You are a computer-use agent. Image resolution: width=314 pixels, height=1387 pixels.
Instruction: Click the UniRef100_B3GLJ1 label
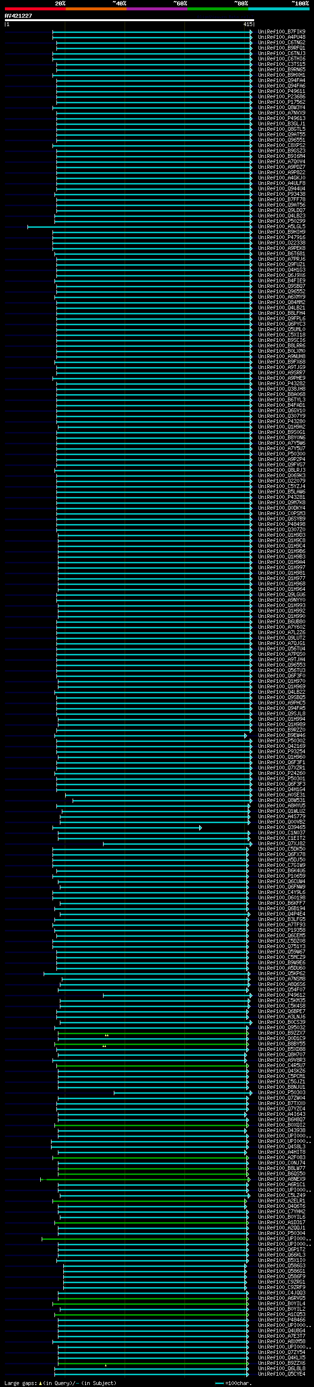tap(282, 124)
